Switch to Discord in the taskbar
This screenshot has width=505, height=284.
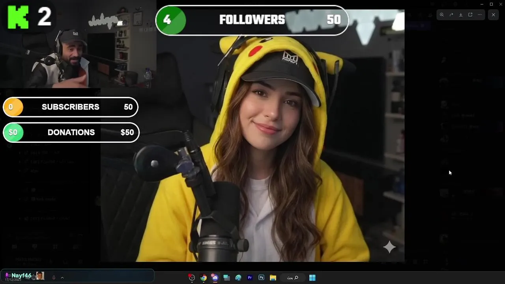tap(215, 278)
